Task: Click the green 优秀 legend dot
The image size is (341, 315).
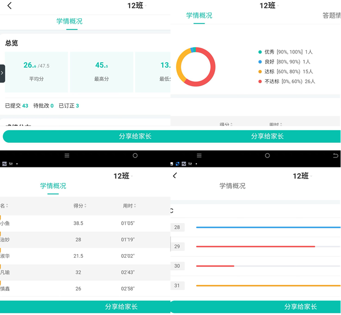Action: [x=260, y=52]
